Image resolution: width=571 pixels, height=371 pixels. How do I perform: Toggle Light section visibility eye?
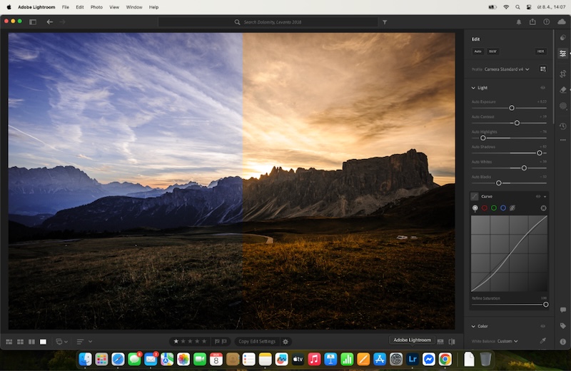542,88
